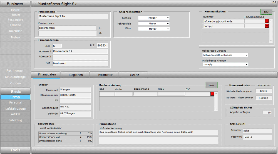Remove the empty bank connection row

[x=212, y=94]
